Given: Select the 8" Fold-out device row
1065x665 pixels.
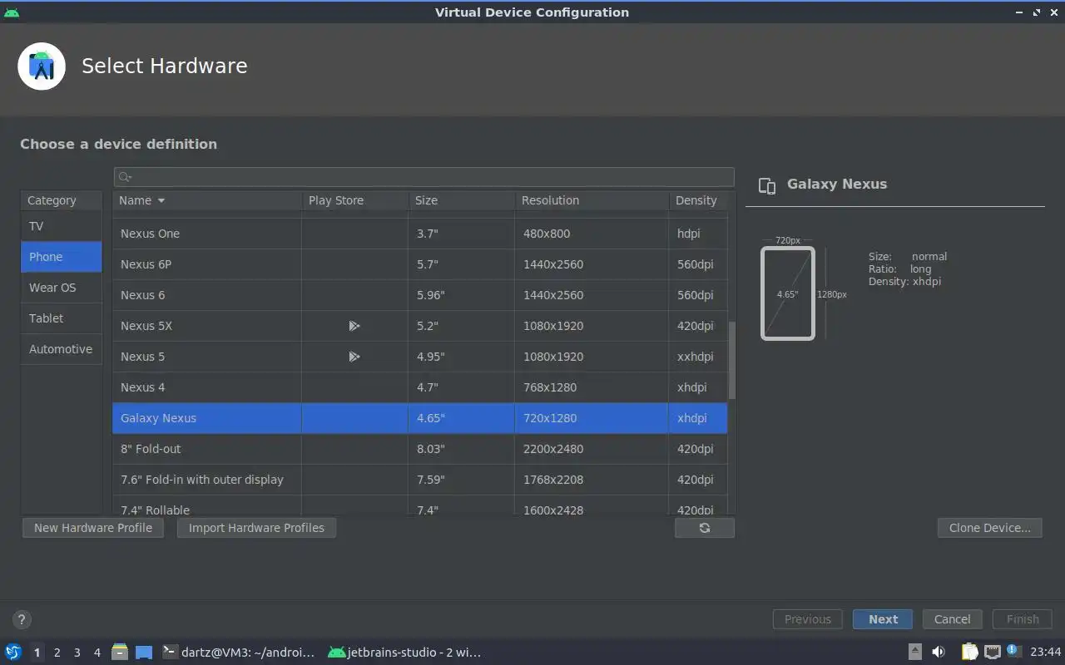Looking at the screenshot, I should pos(420,449).
